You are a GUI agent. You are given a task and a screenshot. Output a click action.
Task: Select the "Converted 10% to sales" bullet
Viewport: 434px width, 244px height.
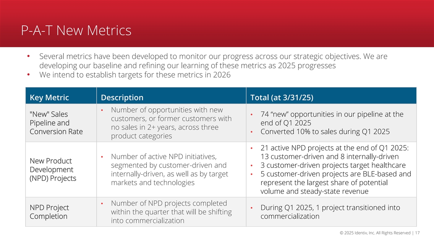tap(325, 132)
